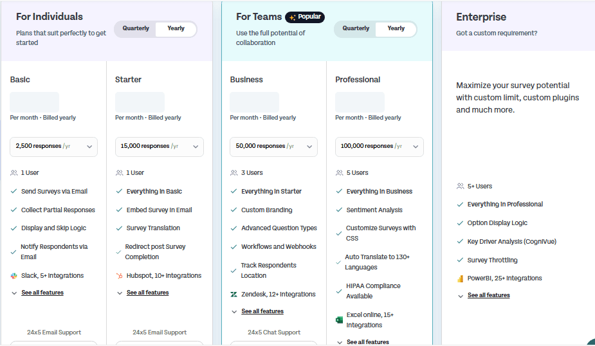Image resolution: width=595 pixels, height=346 pixels.
Task: Expand Professional plan feature list chevron
Action: point(340,343)
